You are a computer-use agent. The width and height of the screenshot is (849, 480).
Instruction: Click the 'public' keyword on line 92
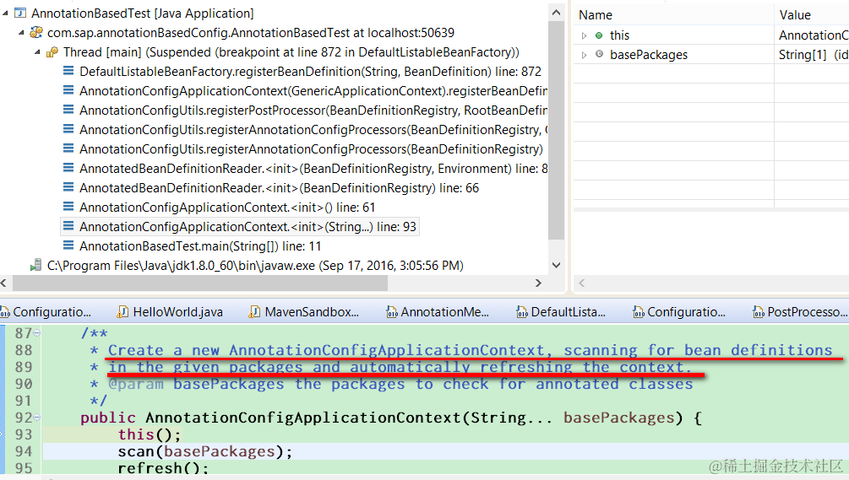tap(108, 418)
